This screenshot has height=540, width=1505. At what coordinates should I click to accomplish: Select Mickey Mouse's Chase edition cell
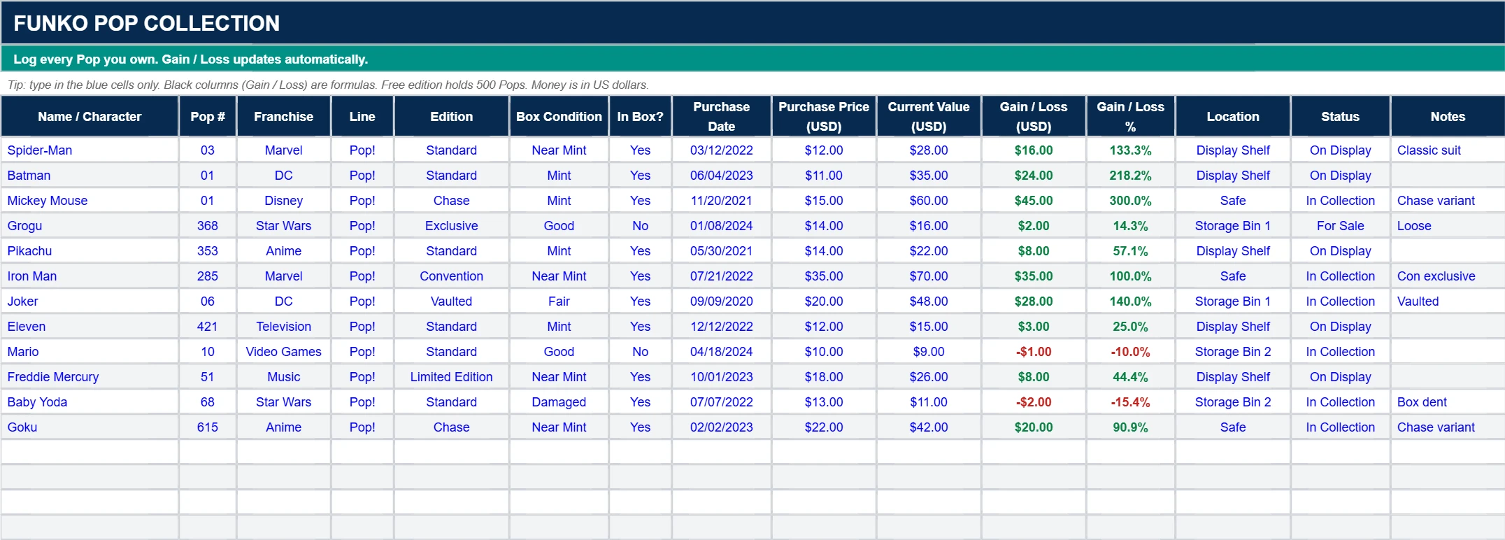451,201
